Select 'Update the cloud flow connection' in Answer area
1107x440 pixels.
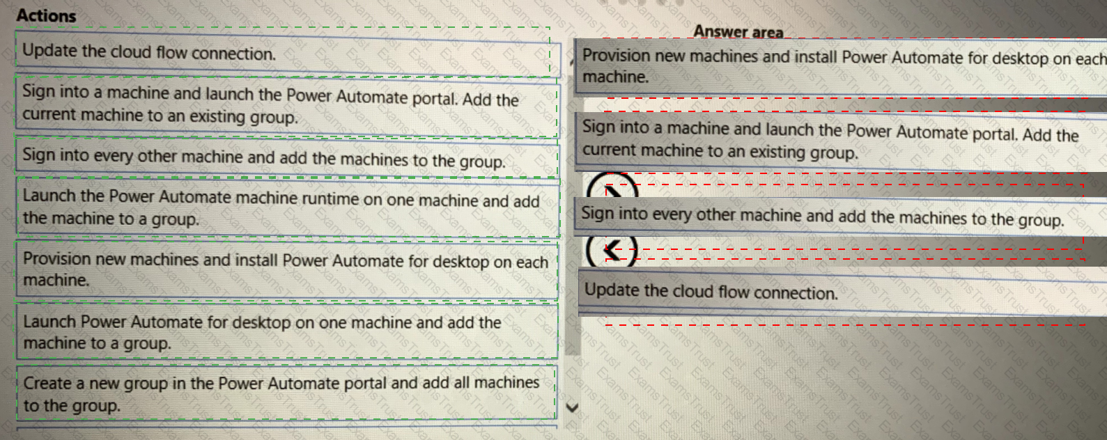[842, 292]
